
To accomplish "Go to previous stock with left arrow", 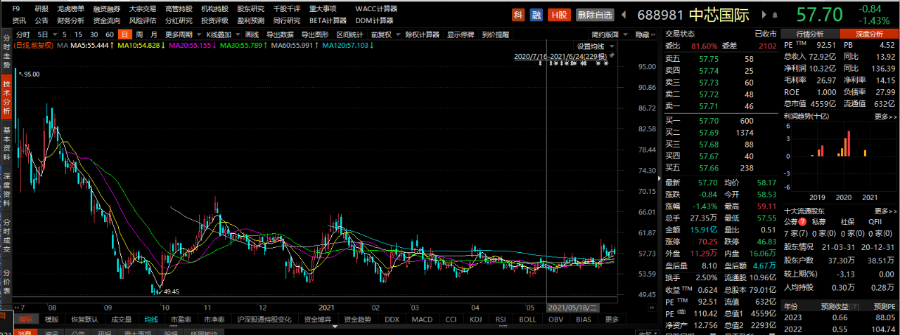I will (x=624, y=15).
